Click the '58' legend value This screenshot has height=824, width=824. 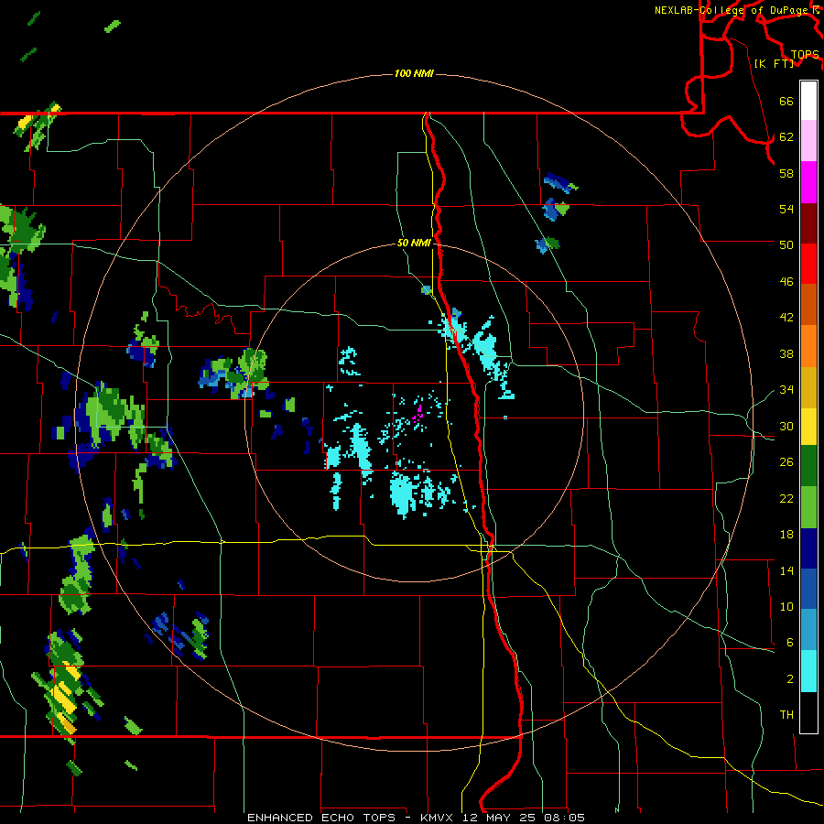786,173
